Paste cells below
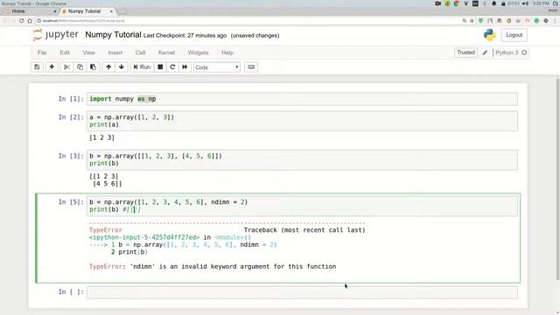The width and height of the screenshot is (560, 315). tap(94, 67)
